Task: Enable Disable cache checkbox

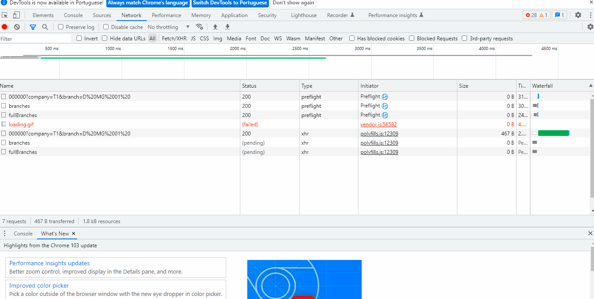Action: (x=105, y=27)
